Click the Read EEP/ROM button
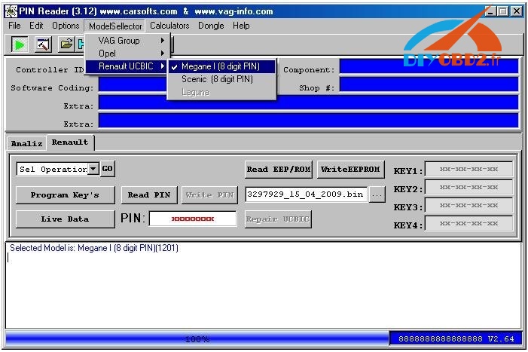The height and width of the screenshot is (352, 528). pyautogui.click(x=279, y=170)
